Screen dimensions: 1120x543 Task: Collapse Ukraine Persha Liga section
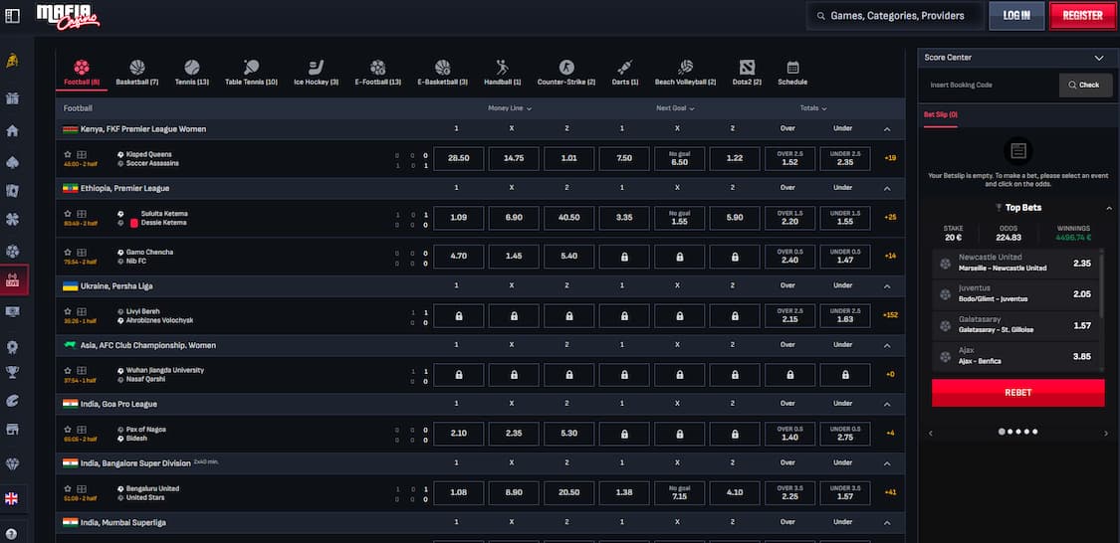click(x=886, y=286)
